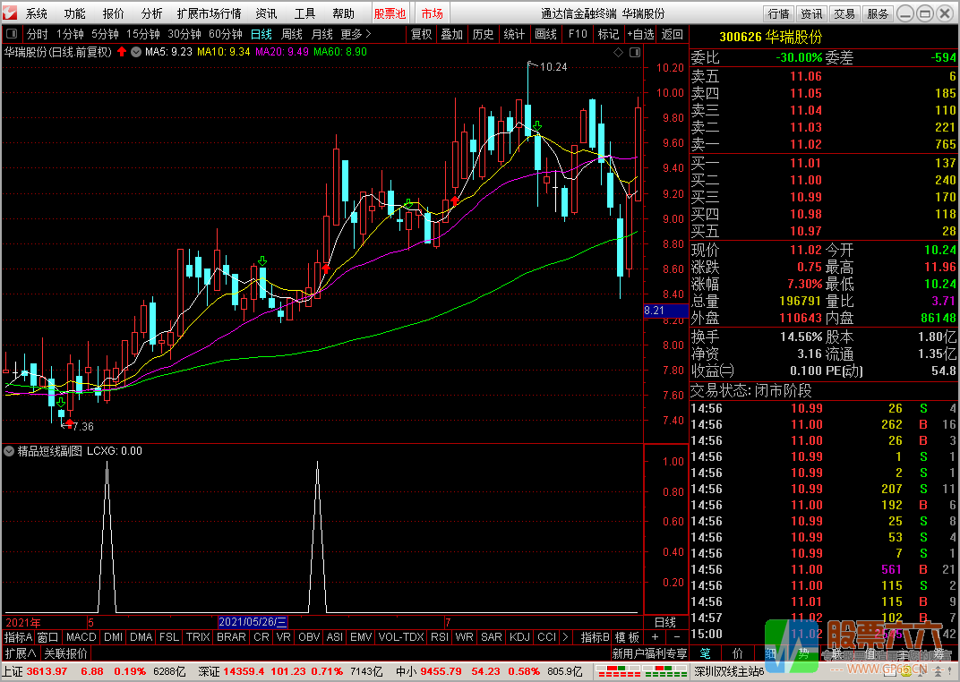Click the market breadth red-green status indicator

(x=641, y=671)
